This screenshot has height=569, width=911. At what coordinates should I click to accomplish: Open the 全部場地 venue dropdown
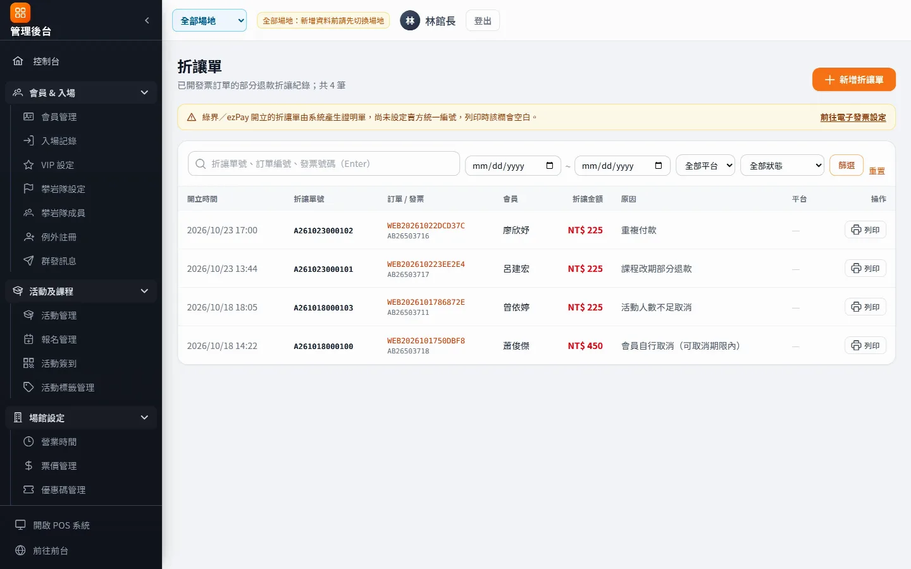point(209,20)
